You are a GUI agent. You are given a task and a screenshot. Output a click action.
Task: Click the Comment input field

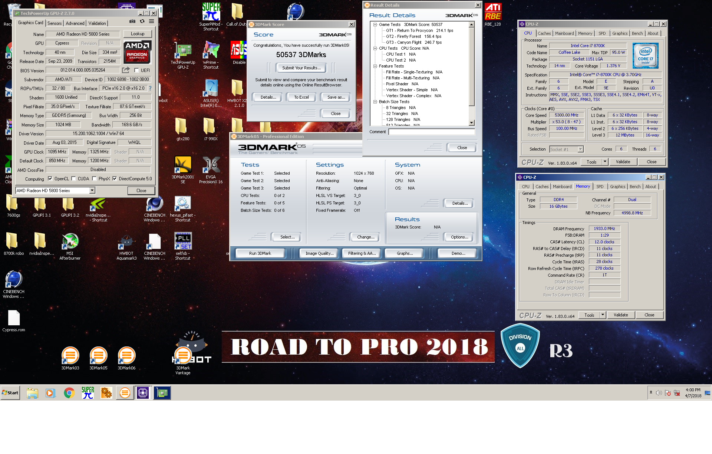(x=432, y=132)
